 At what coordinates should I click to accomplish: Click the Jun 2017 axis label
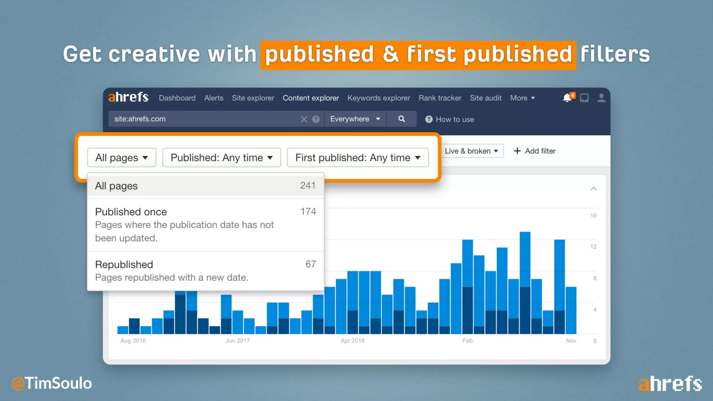pos(237,340)
